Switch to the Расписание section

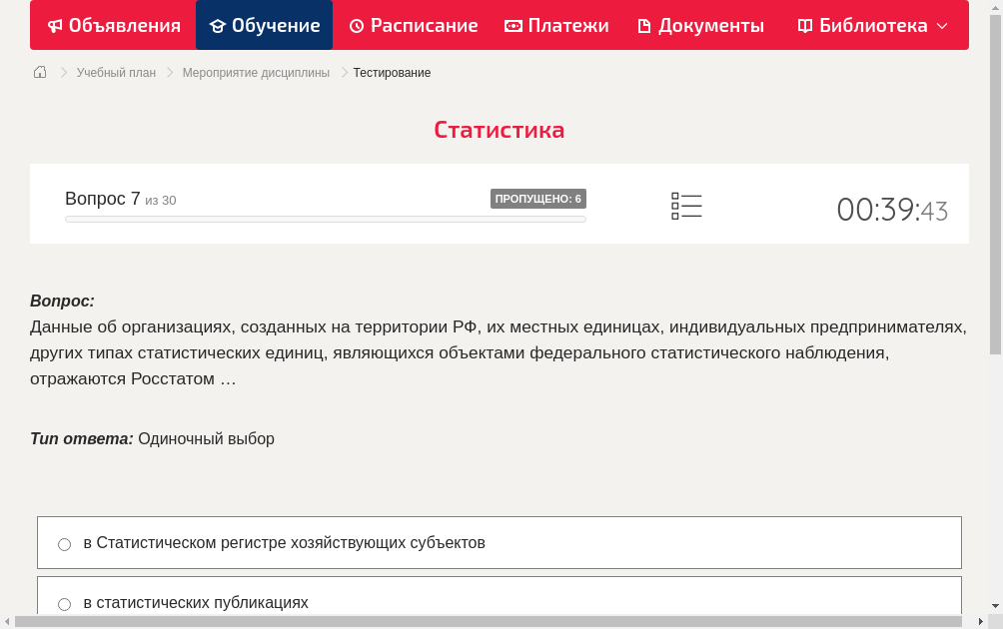414,25
